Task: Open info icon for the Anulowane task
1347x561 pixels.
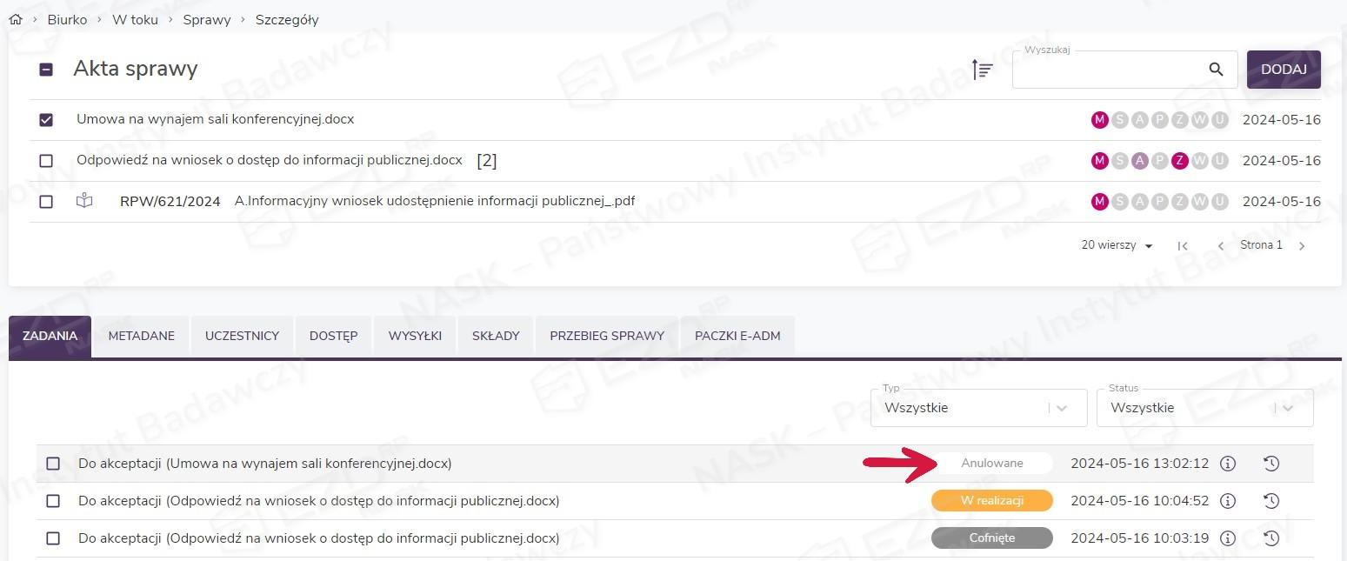Action: pos(1228,464)
